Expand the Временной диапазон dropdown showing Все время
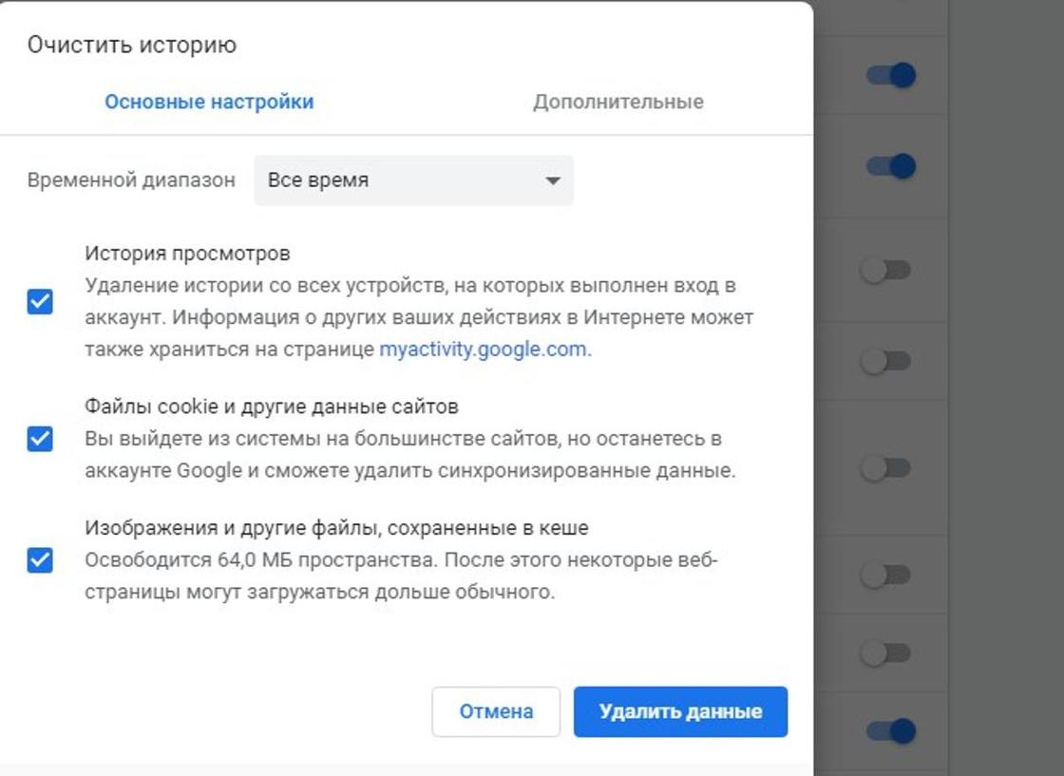The height and width of the screenshot is (776, 1064). click(x=413, y=180)
